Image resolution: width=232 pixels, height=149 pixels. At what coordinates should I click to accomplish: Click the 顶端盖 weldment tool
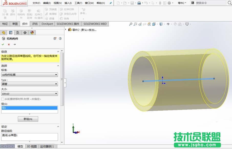[51, 9]
